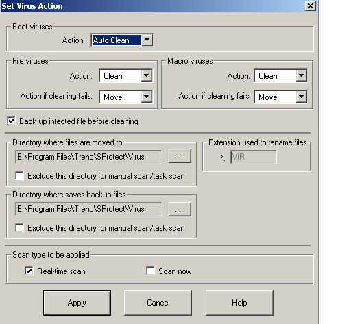Click the VIR extension text field
This screenshot has width=351, height=324.
pos(254,157)
